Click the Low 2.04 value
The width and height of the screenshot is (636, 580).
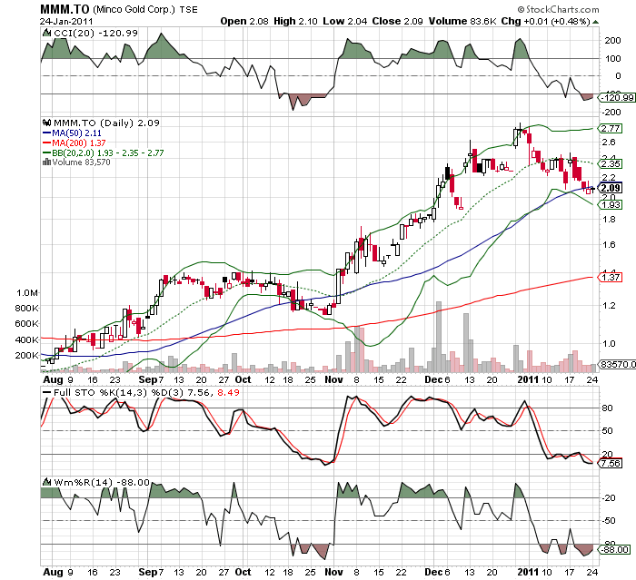(x=344, y=21)
